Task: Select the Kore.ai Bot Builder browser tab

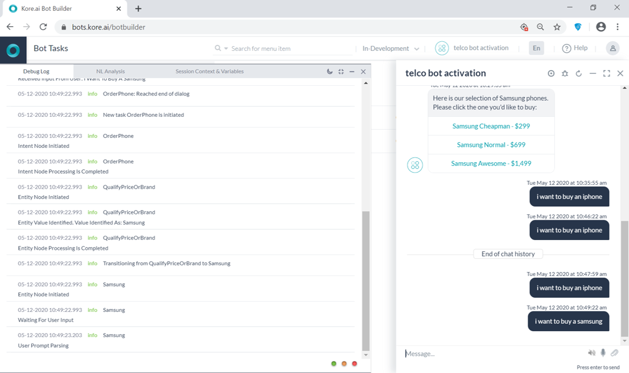Action: coord(64,9)
